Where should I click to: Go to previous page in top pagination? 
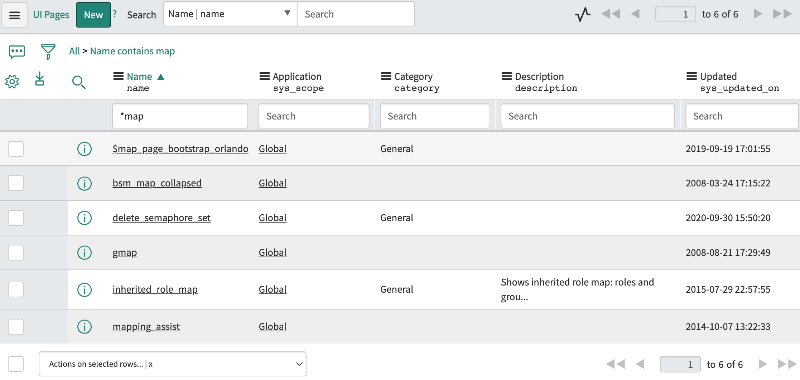[x=635, y=14]
